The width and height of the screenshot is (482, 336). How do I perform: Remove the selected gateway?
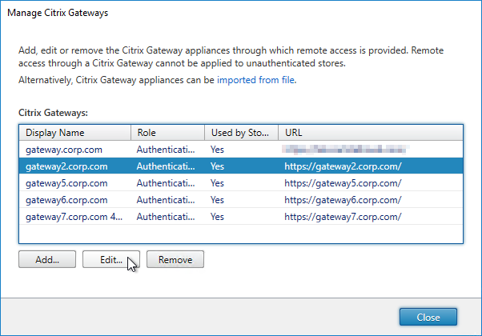[x=175, y=259]
